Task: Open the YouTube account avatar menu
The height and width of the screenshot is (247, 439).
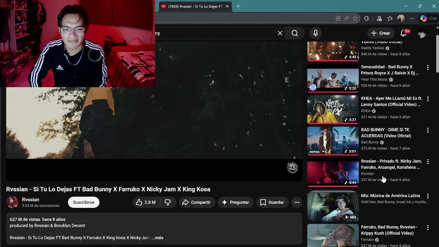Action: (422, 33)
